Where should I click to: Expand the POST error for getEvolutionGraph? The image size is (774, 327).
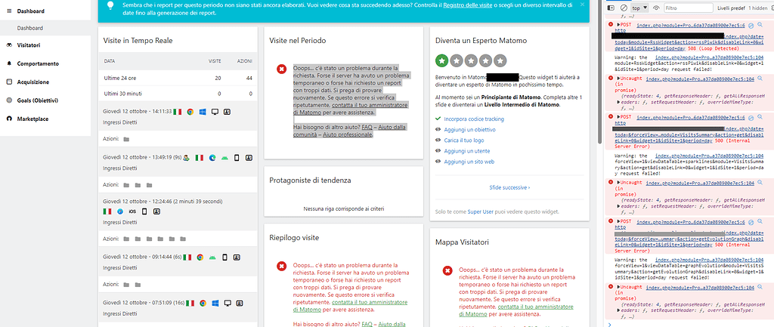click(619, 221)
